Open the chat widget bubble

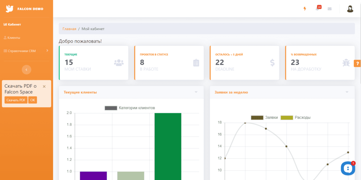[347, 168]
